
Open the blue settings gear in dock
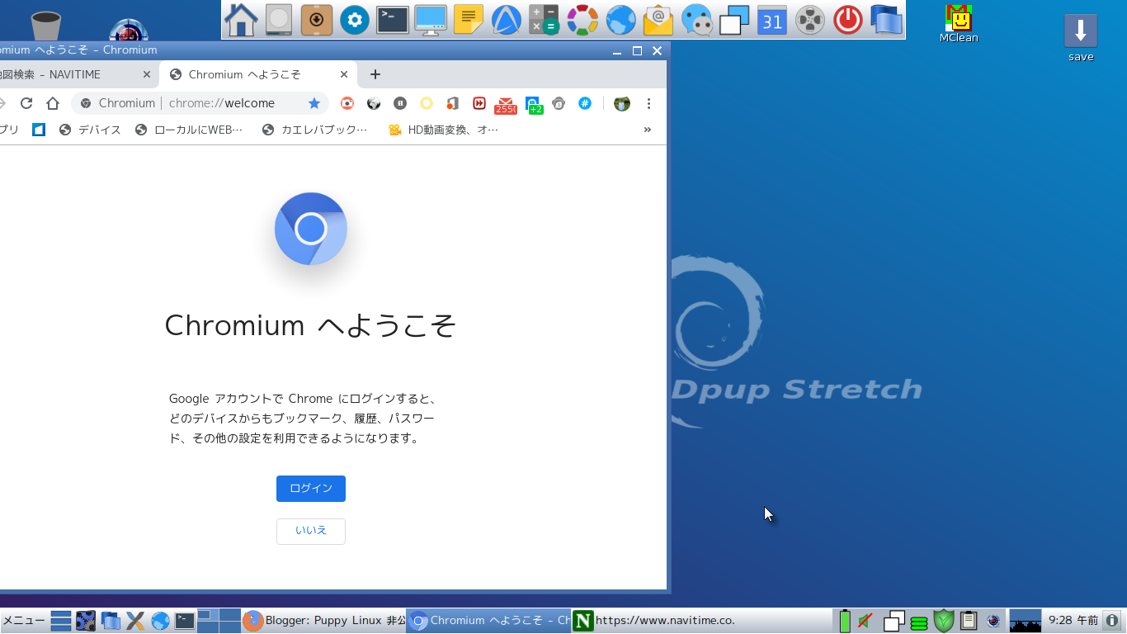point(355,20)
